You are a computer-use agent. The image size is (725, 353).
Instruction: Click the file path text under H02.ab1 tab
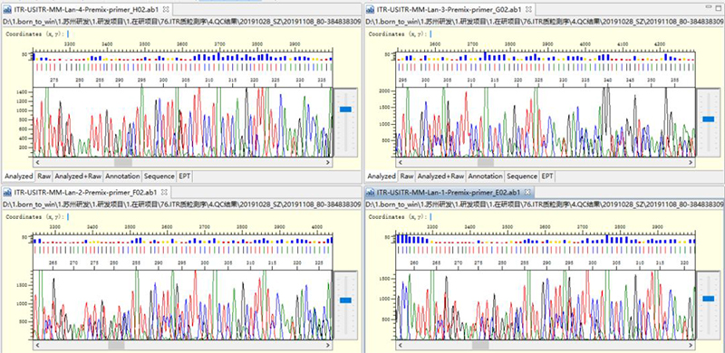pos(182,21)
